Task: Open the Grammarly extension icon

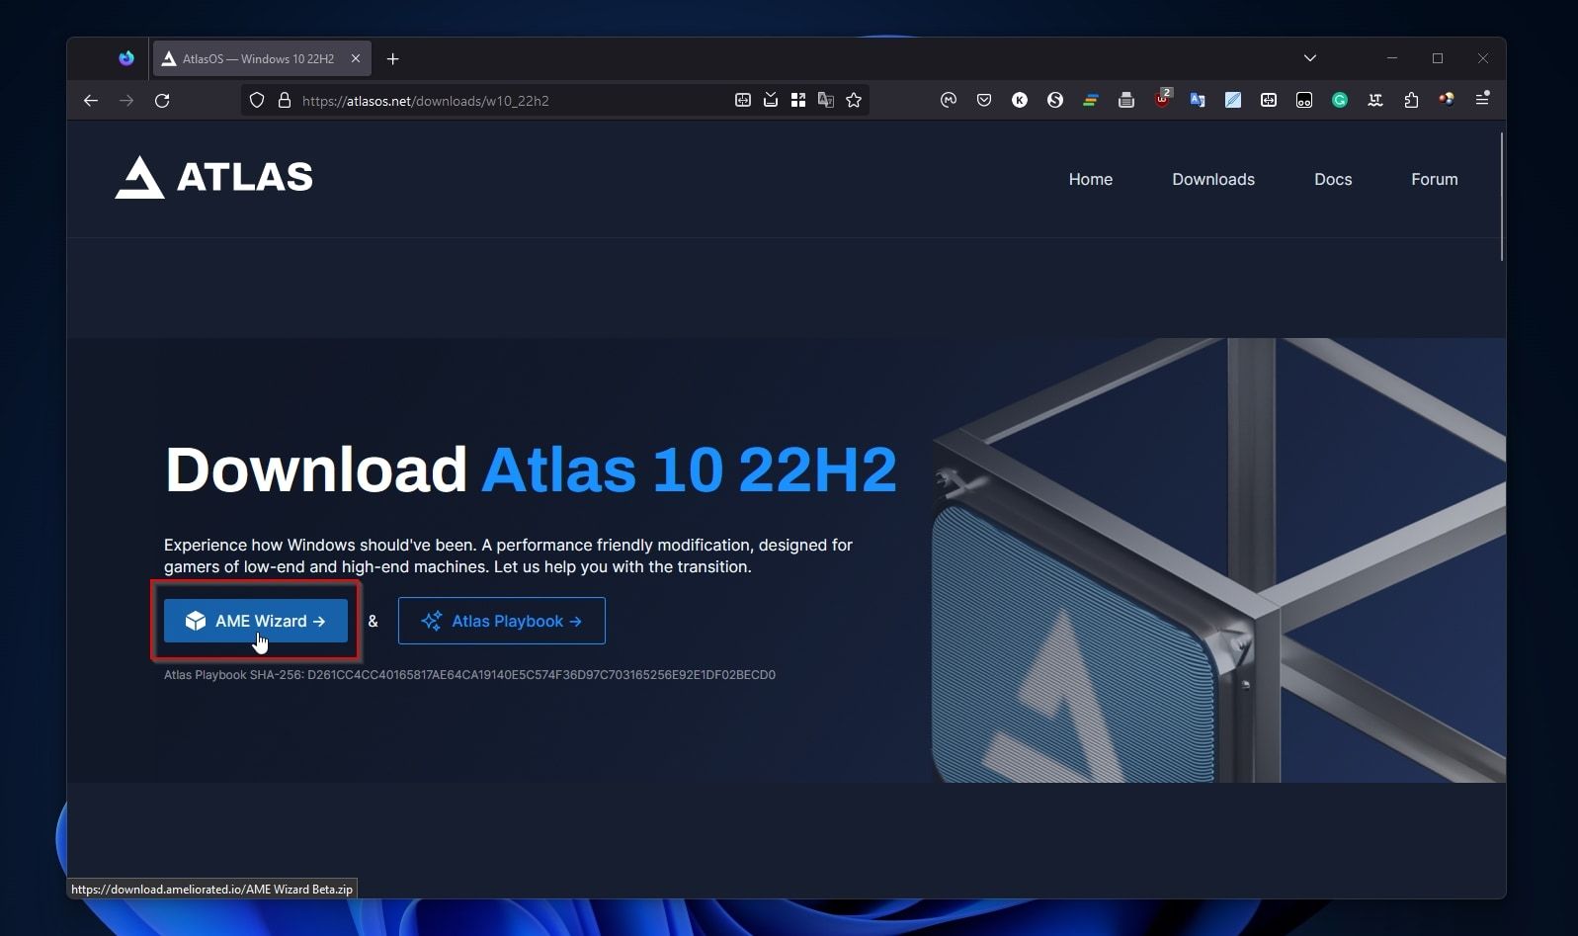Action: (x=1340, y=100)
